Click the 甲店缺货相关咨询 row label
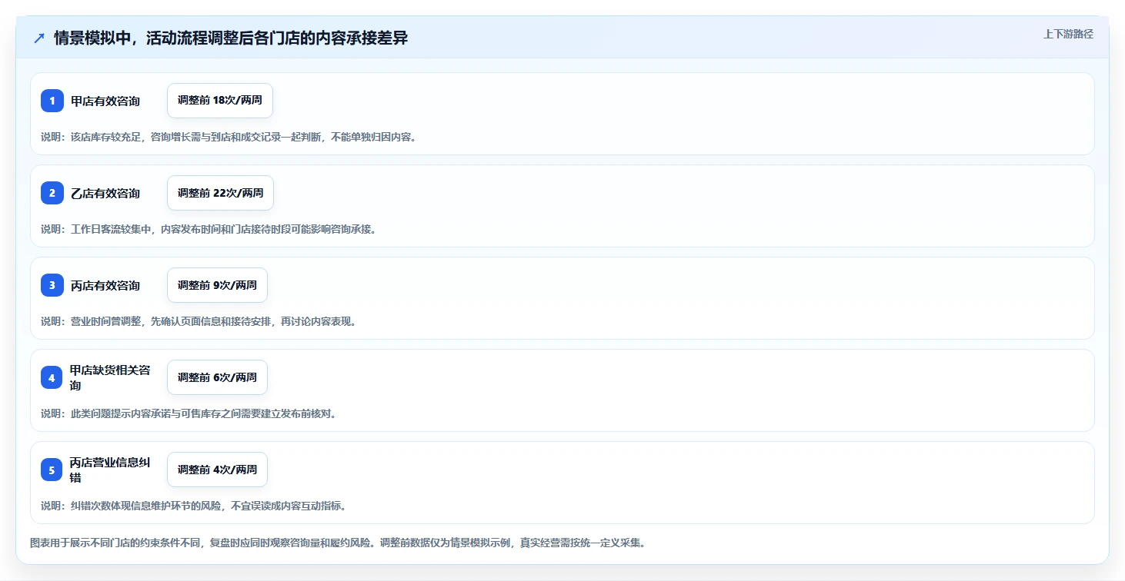The height and width of the screenshot is (581, 1125). [110, 377]
